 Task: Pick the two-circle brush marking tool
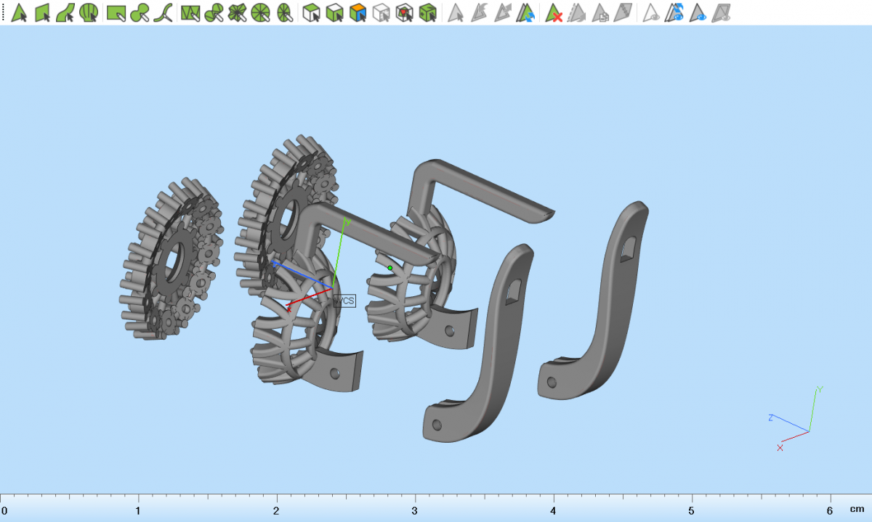(140, 12)
